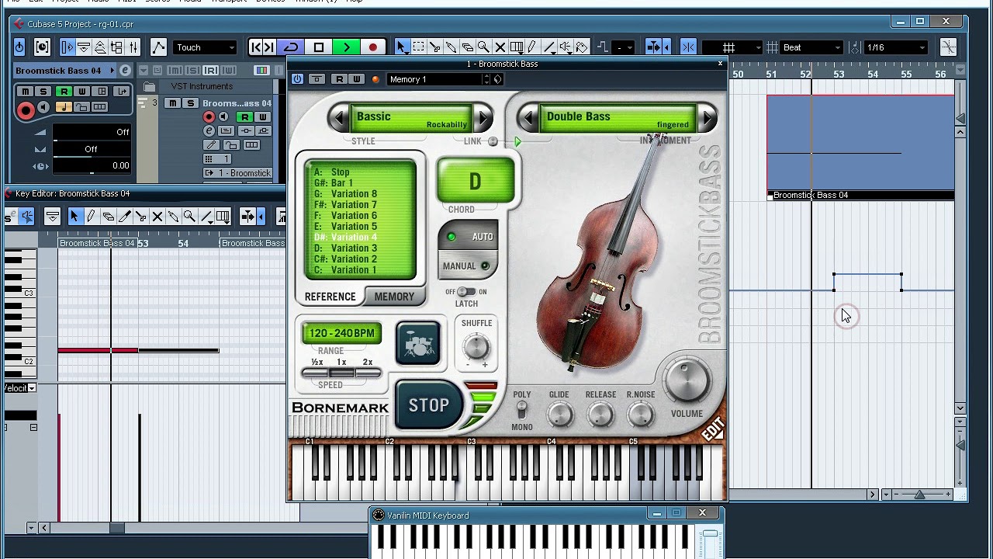Click the Speed 1x slider position

pyautogui.click(x=341, y=373)
